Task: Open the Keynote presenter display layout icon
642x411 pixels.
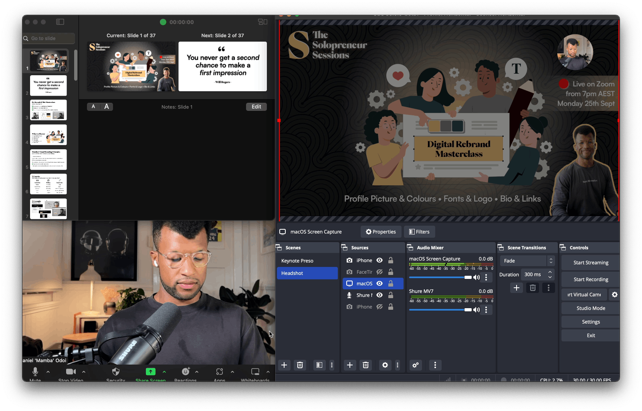Action: pyautogui.click(x=262, y=22)
